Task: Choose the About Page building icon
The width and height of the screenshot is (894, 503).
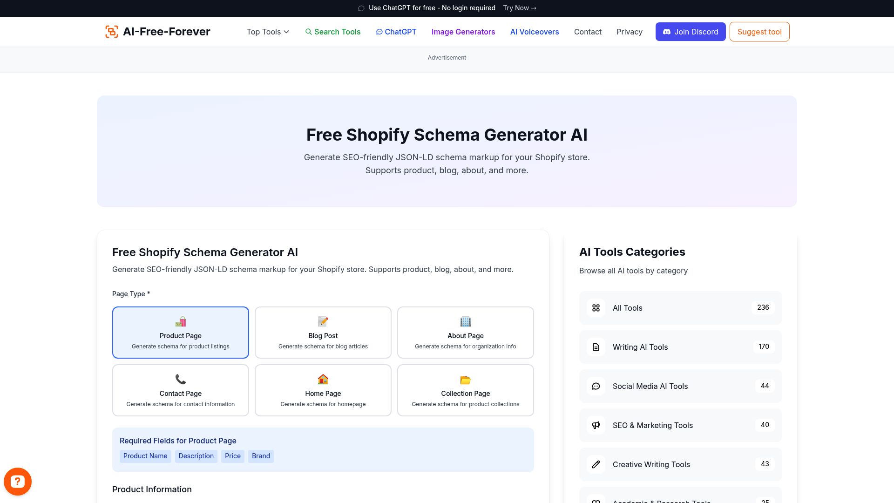Action: 465,321
